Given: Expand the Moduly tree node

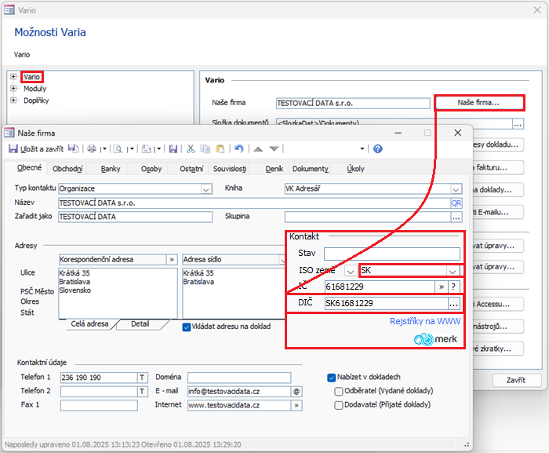Looking at the screenshot, I should click(13, 89).
